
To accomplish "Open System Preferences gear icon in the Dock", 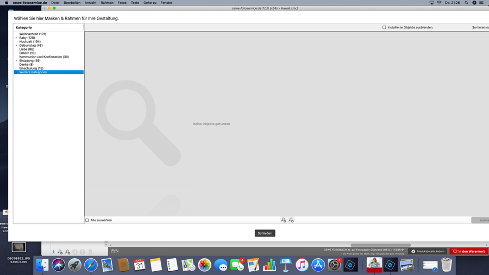I will pos(334,265).
